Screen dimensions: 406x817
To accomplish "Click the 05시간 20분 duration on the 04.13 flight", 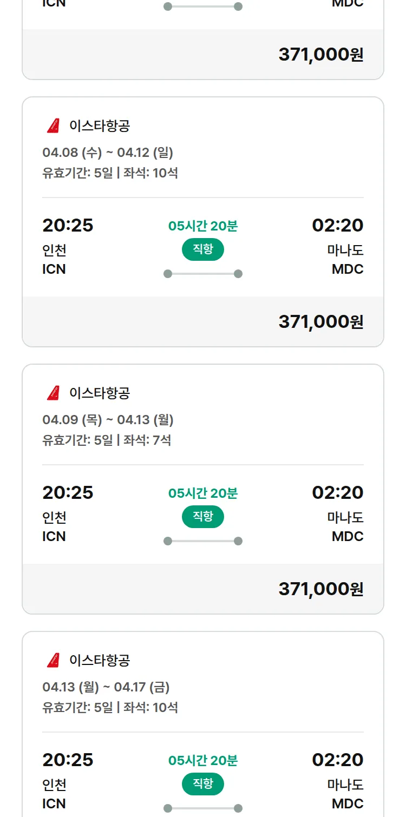I will click(203, 761).
